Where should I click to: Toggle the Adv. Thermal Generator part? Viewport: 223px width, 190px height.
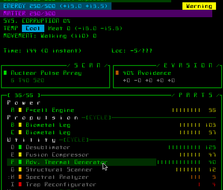click(82, 162)
